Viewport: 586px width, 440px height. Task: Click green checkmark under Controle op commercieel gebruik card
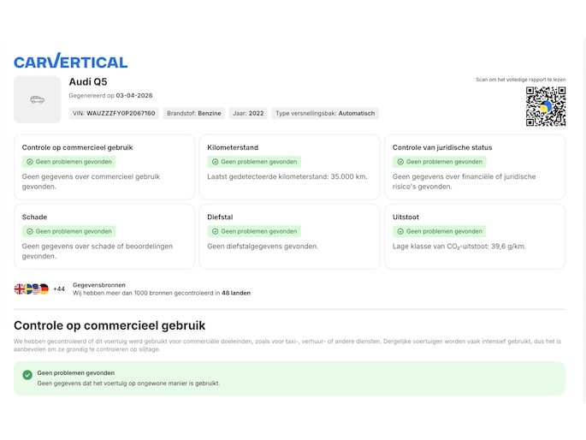pos(29,162)
